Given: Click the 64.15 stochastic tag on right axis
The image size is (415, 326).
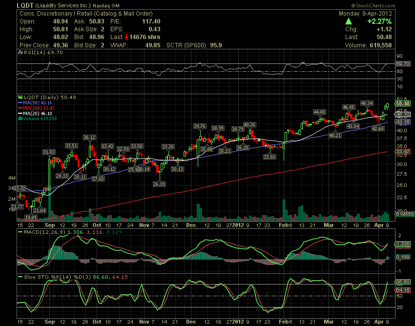Looking at the screenshot, I should 403,290.
